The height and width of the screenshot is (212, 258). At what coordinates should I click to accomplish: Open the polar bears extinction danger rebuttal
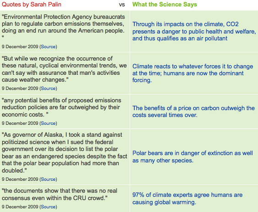point(192,156)
